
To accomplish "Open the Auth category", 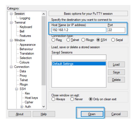I will pyautogui.click(x=28, y=107).
